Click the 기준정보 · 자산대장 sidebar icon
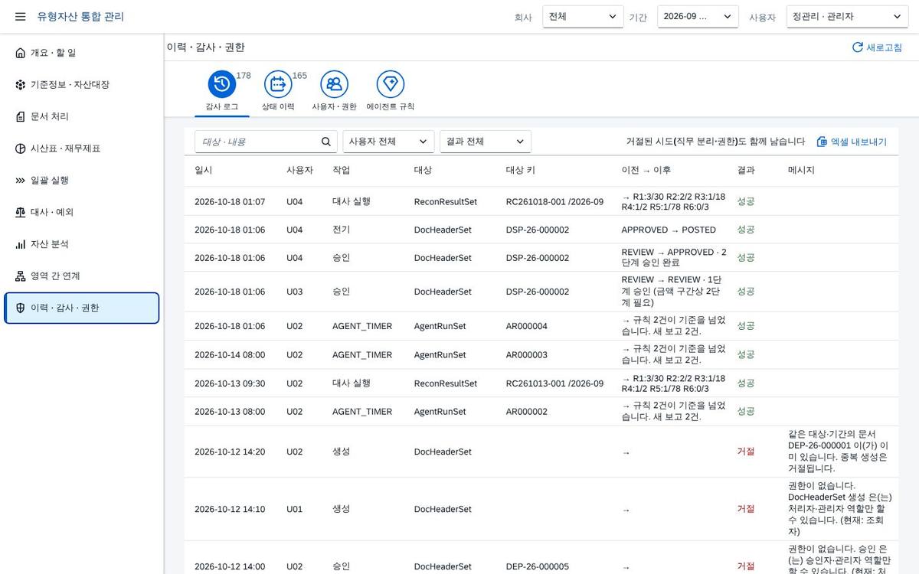Image resolution: width=919 pixels, height=574 pixels. tap(21, 85)
